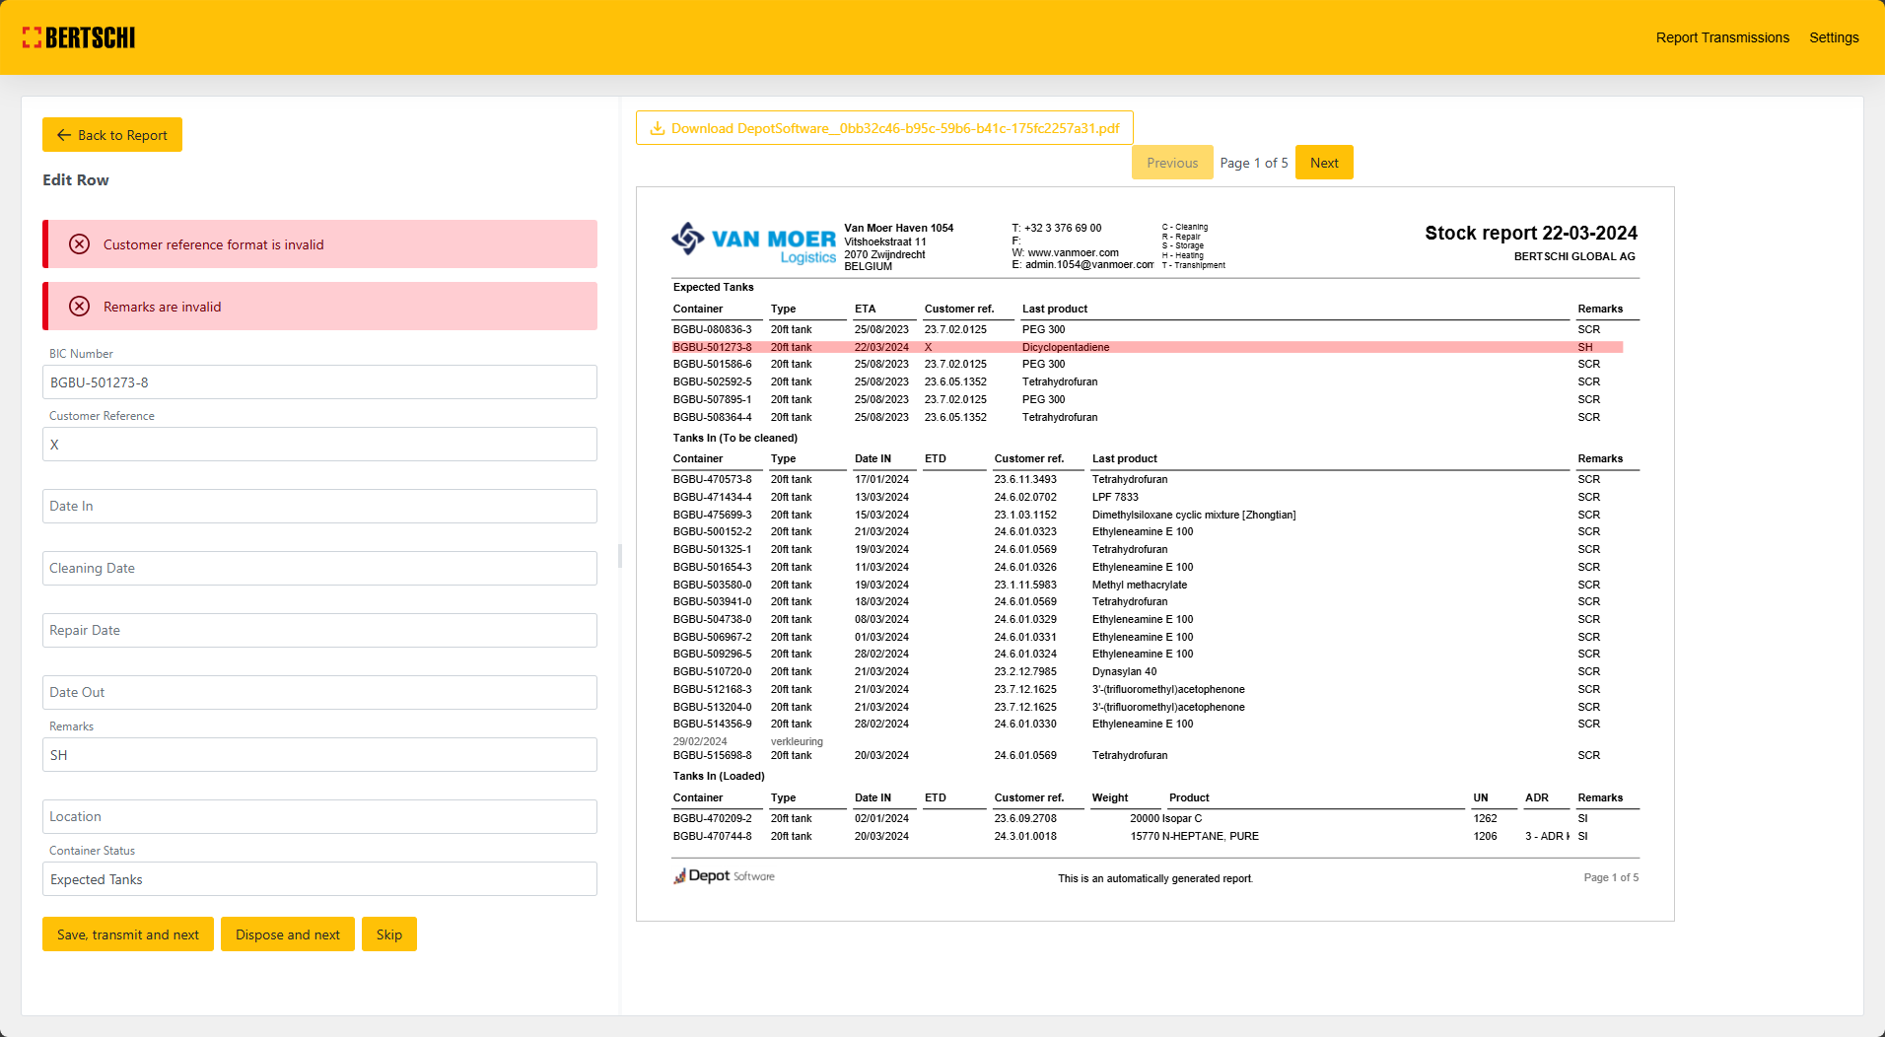Click Stock report 22-03-2024 title
This screenshot has width=1885, height=1037.
tap(1531, 233)
